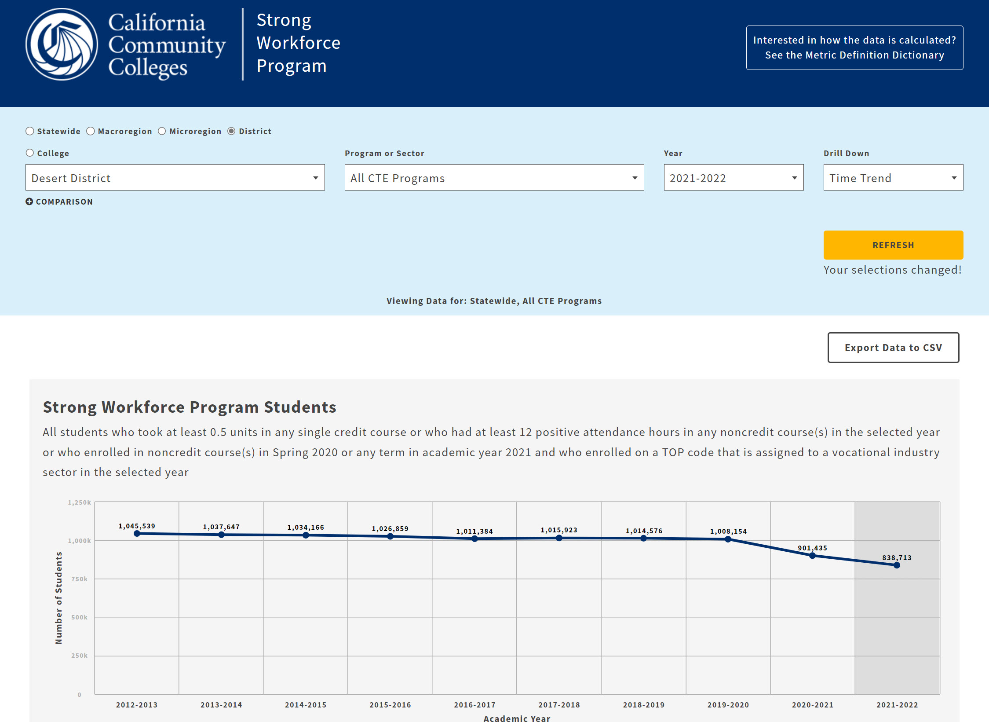Click the plus icon beside COMPARISON
989x722 pixels.
29,202
